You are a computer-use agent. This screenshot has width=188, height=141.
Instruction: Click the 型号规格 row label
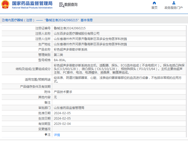[44, 60]
